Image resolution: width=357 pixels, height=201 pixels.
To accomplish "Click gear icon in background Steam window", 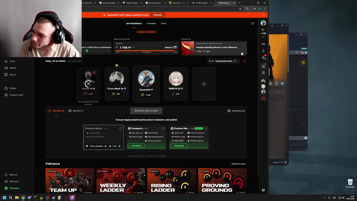I will click(x=271, y=83).
